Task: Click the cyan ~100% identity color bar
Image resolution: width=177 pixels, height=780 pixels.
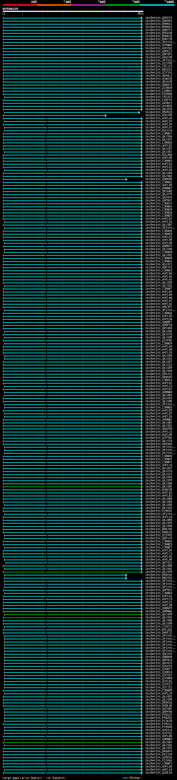Action: tap(157, 5)
